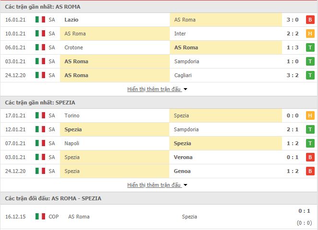
Task: Expand more matches arrow under Spezia section
Action: (186, 185)
